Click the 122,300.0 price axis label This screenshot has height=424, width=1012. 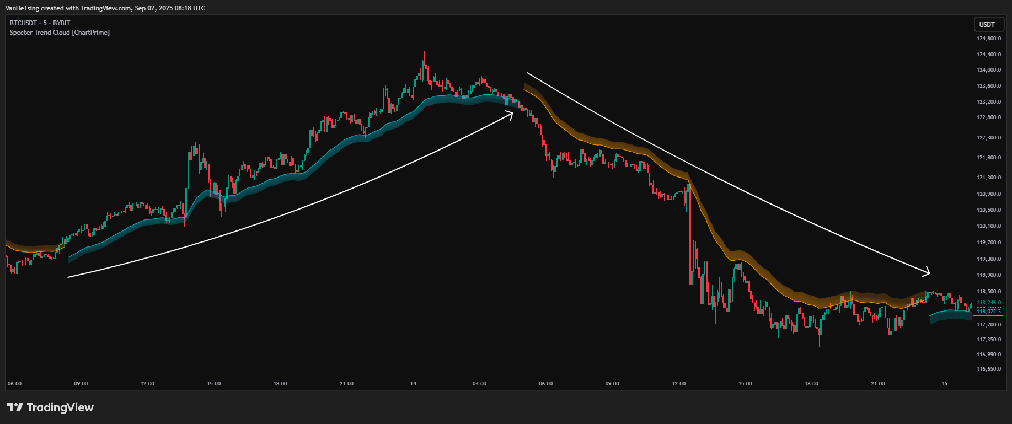tap(989, 138)
